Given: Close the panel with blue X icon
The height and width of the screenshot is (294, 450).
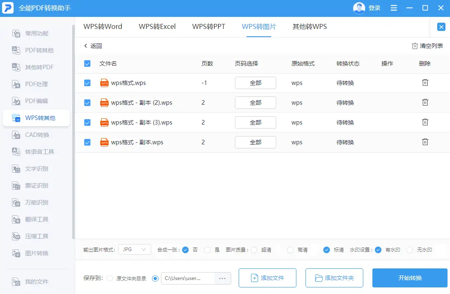Looking at the screenshot, I should pyautogui.click(x=441, y=27).
